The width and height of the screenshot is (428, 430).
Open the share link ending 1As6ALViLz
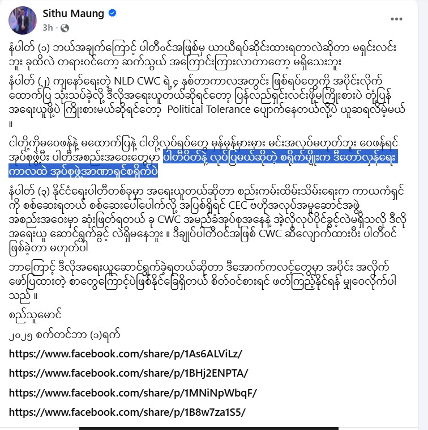tap(126, 354)
